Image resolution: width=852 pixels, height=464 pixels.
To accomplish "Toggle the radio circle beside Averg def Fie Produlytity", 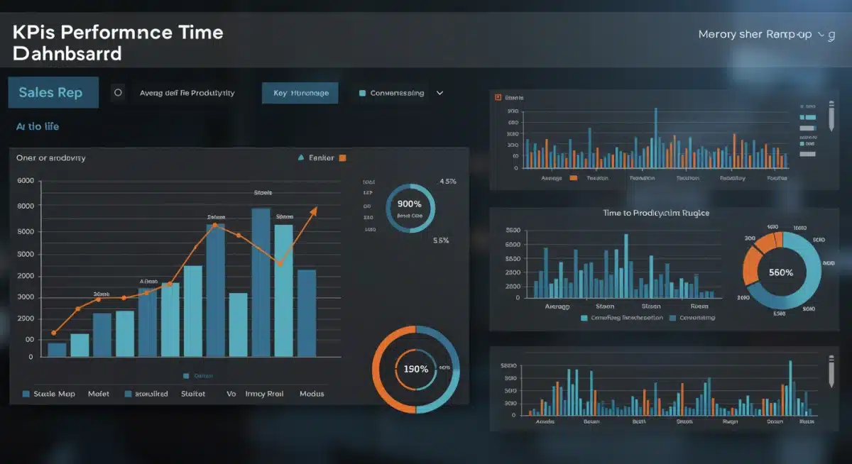I will tap(117, 92).
